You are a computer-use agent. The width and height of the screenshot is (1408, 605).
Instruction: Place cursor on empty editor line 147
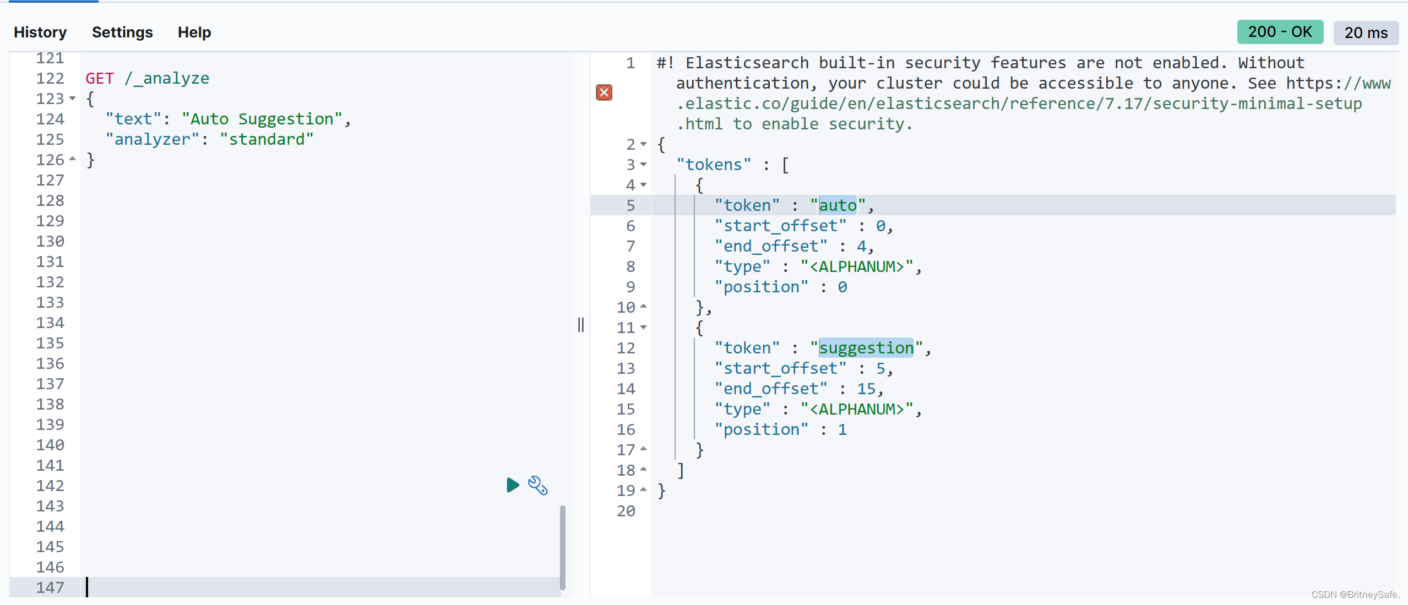point(319,587)
